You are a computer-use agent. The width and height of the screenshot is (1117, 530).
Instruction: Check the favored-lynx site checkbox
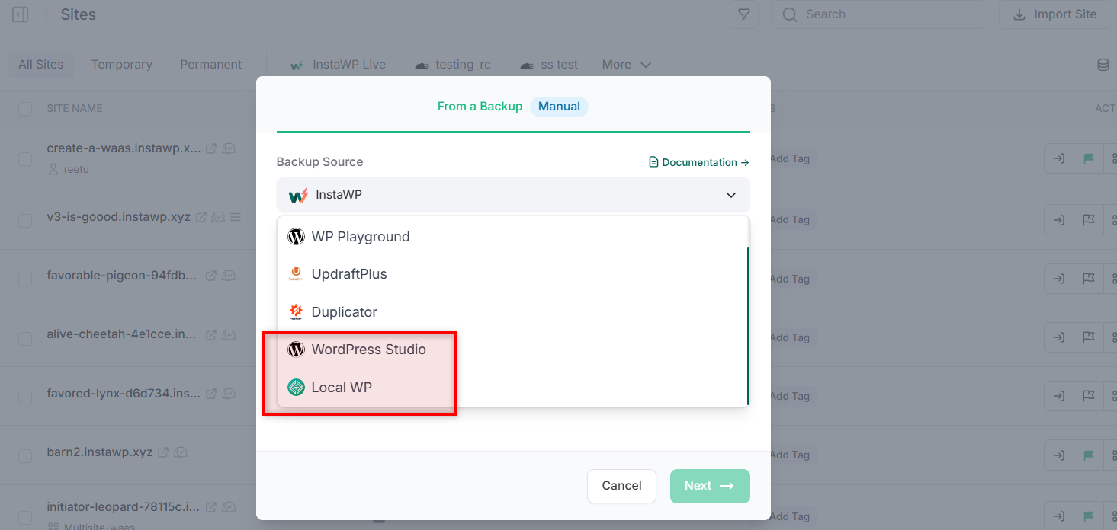25,397
